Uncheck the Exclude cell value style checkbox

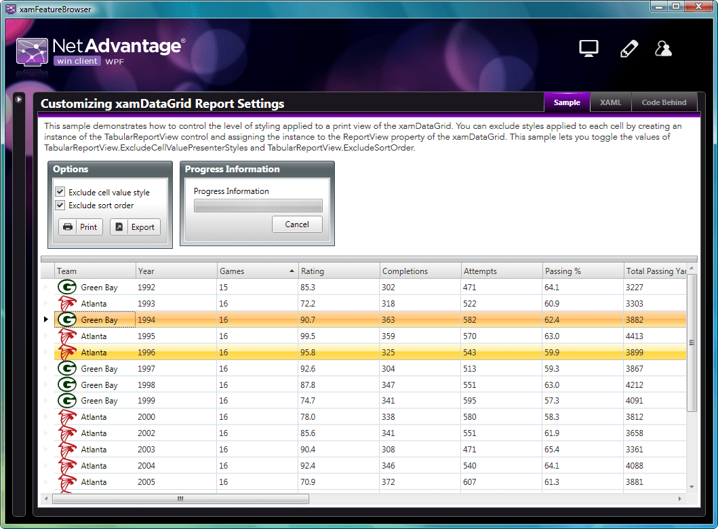click(x=60, y=191)
